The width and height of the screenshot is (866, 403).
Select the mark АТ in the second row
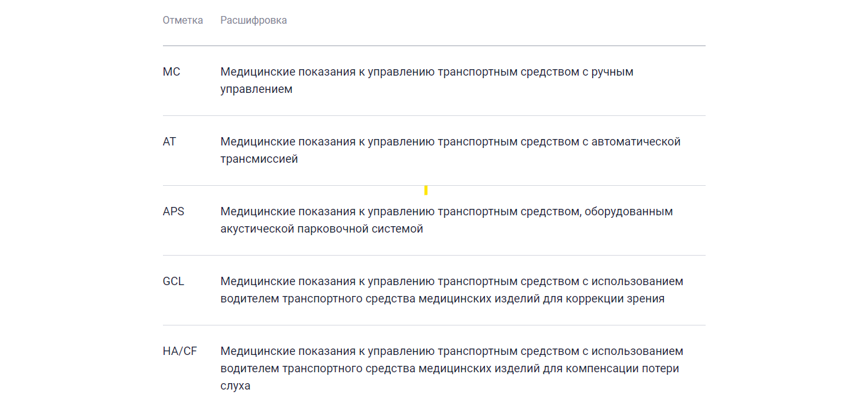[x=169, y=142]
